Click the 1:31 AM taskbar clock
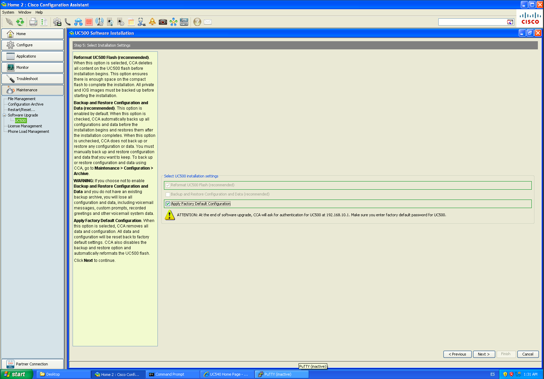This screenshot has width=544, height=379. [x=530, y=374]
